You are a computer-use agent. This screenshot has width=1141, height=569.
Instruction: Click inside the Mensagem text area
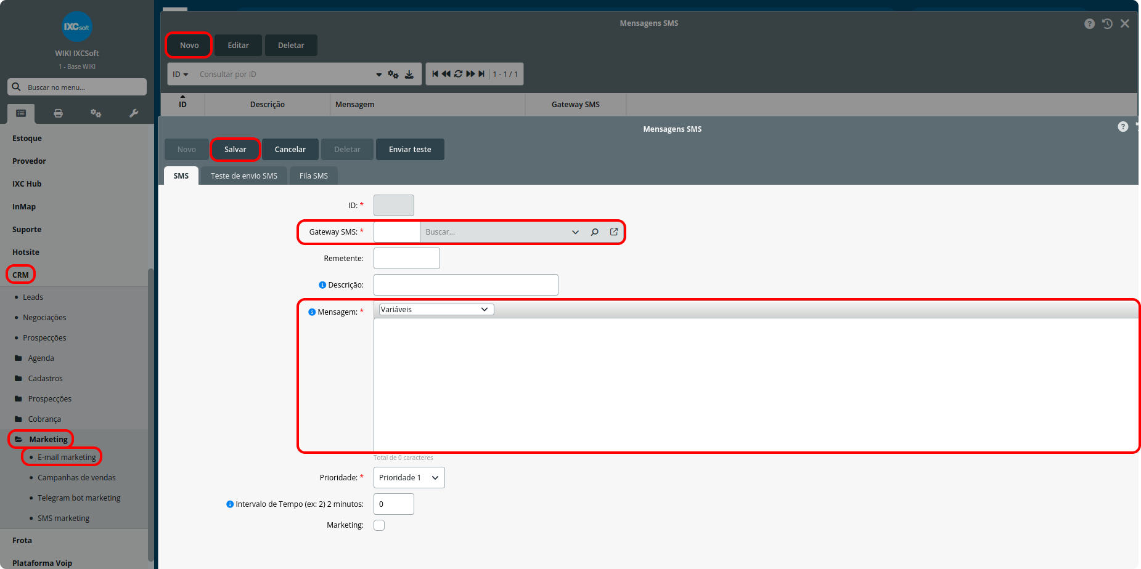tap(756, 385)
